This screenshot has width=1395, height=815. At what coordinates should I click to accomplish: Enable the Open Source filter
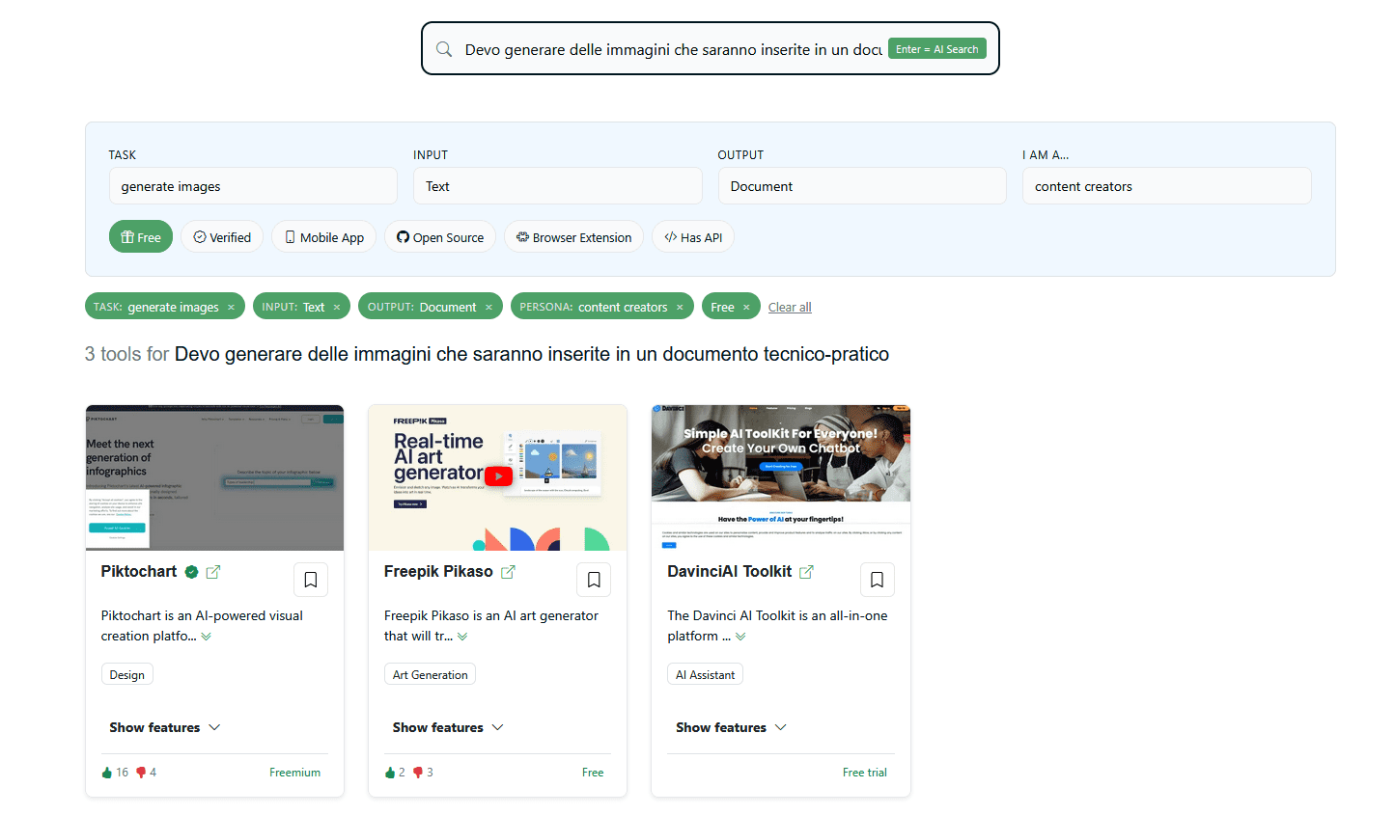440,237
